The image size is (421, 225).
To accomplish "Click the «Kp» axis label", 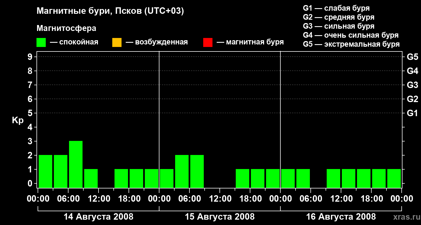I will coord(18,120).
